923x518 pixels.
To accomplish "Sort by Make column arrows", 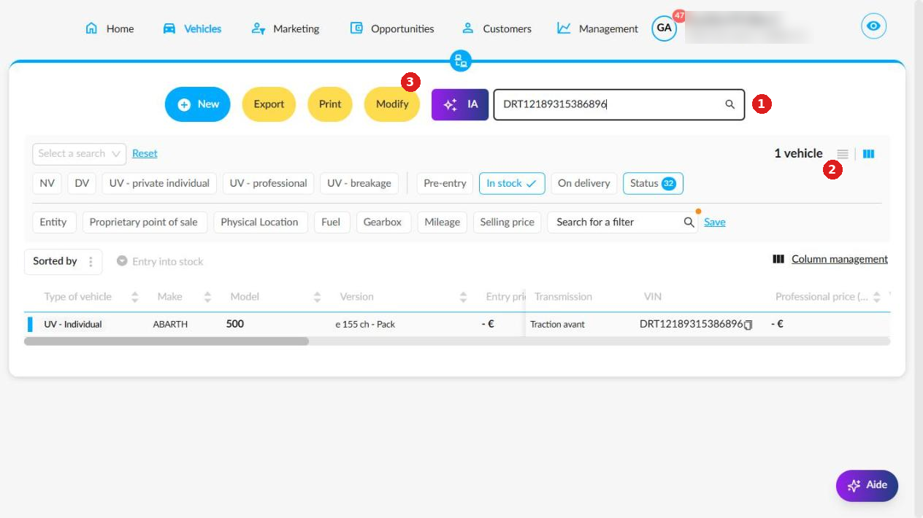I will 207,297.
